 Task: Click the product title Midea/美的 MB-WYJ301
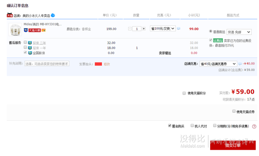42,24
